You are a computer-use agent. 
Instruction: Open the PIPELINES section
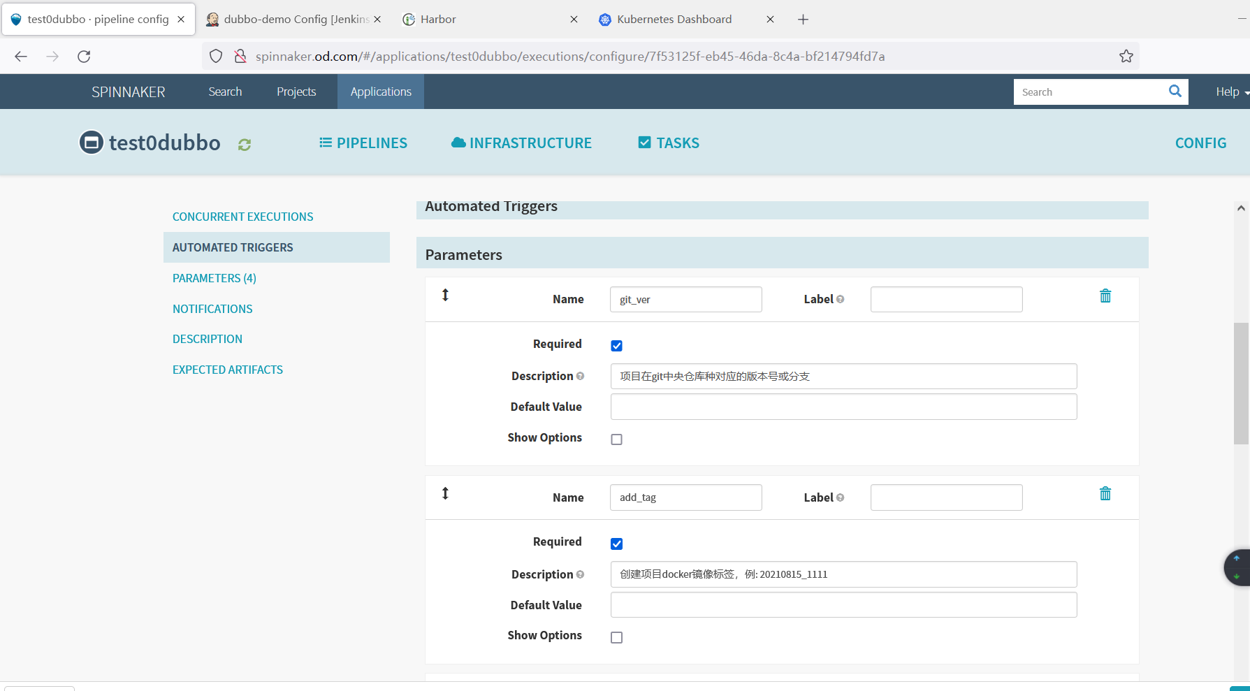363,143
